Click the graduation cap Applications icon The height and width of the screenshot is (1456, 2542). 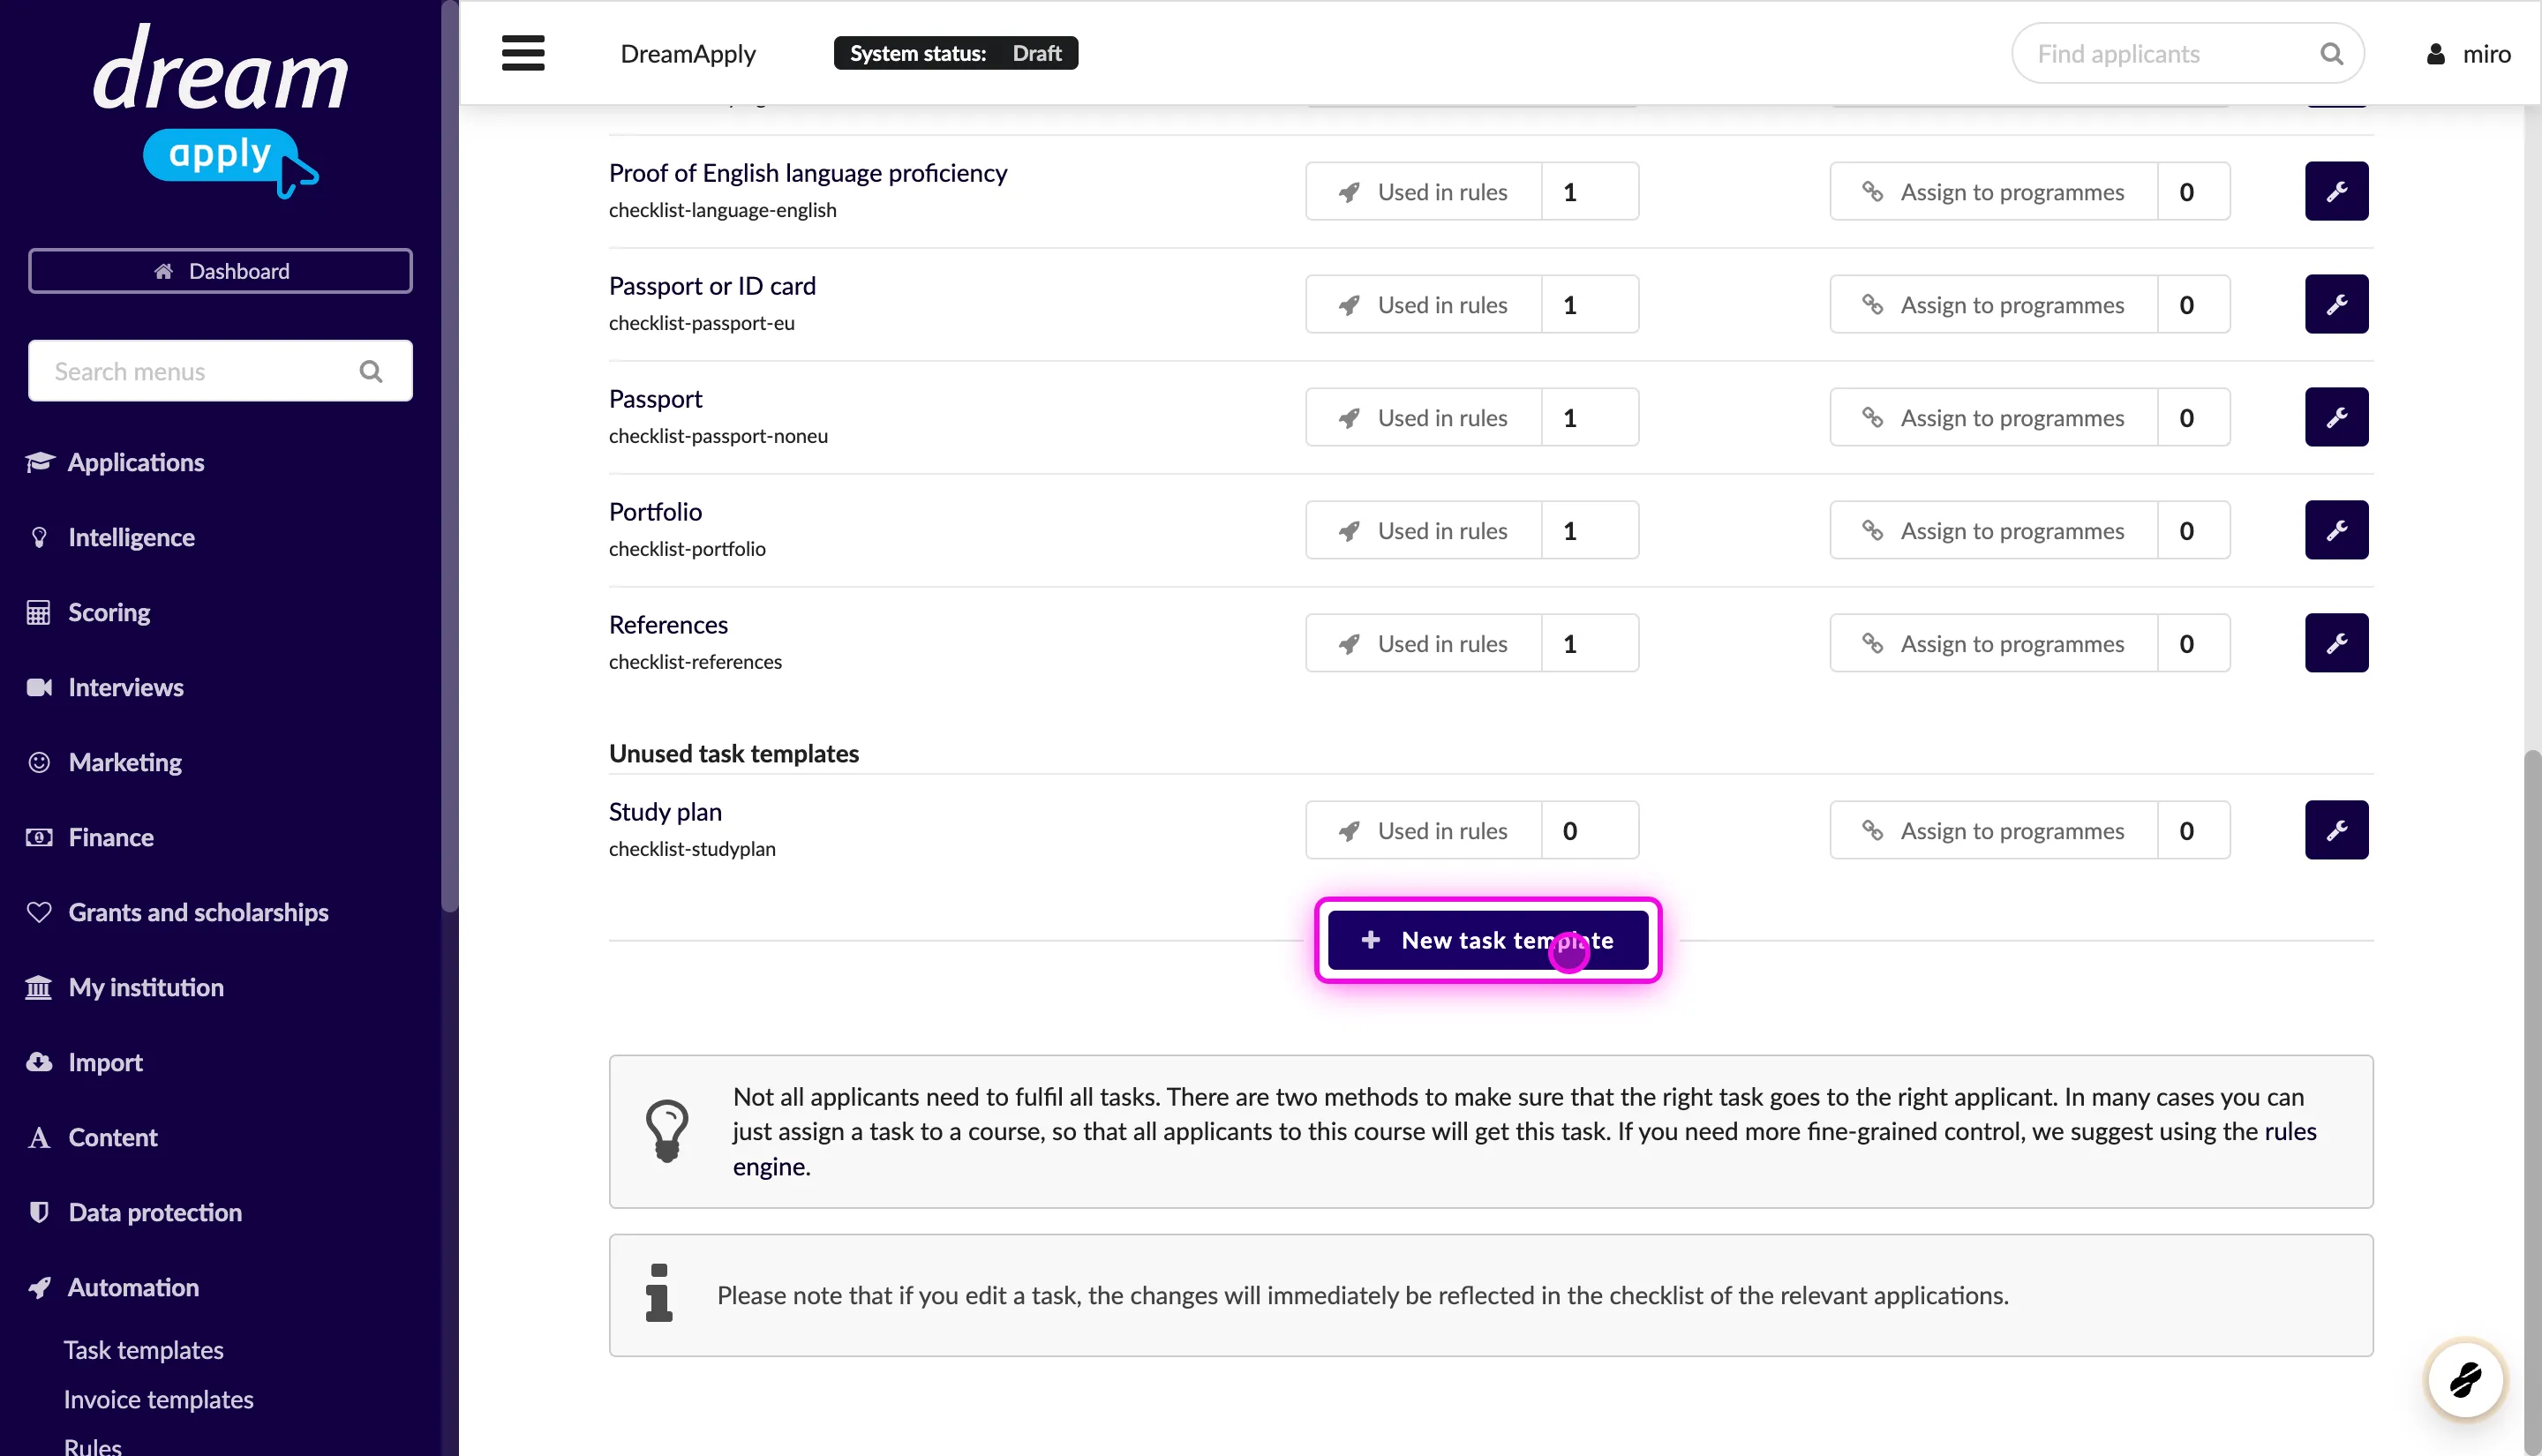tap(39, 462)
